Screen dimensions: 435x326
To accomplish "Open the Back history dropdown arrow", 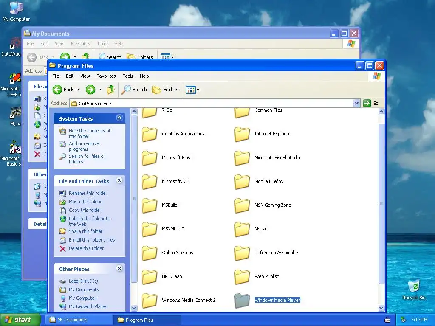I will 79,90.
